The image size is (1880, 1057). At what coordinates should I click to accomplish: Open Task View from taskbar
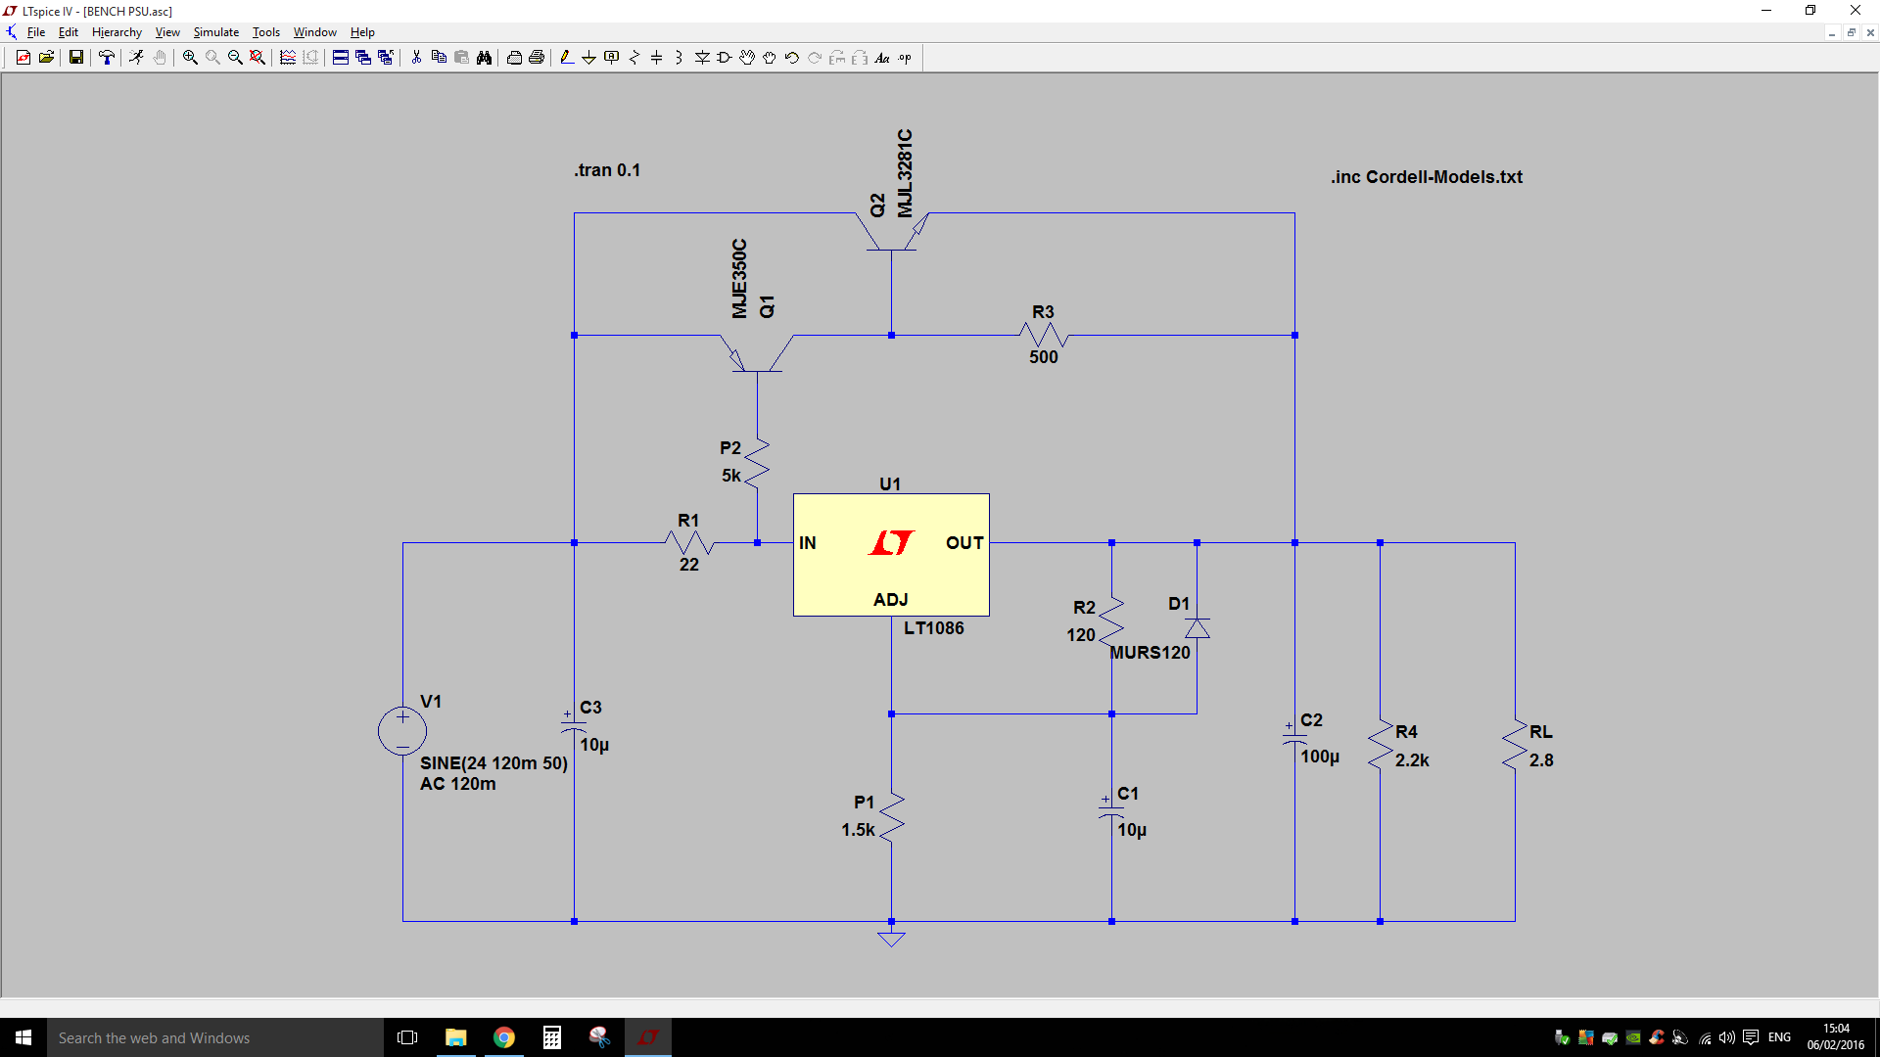pyautogui.click(x=407, y=1037)
